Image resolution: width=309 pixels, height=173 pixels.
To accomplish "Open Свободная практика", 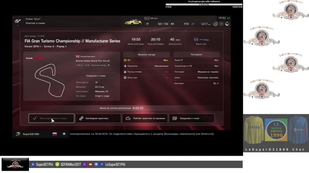I will tap(98, 118).
